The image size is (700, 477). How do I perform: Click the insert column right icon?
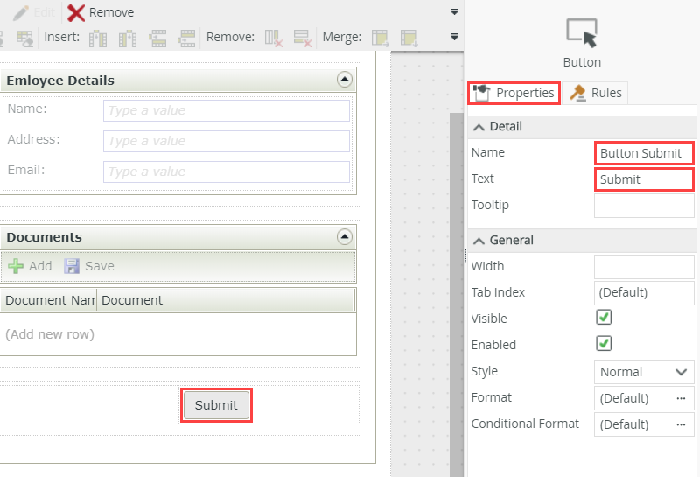point(128,39)
